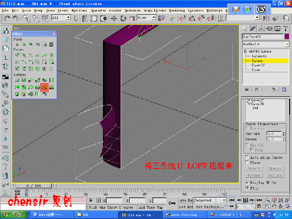Choose the Select and Scale tool
This screenshot has height=219, width=292.
132,18
